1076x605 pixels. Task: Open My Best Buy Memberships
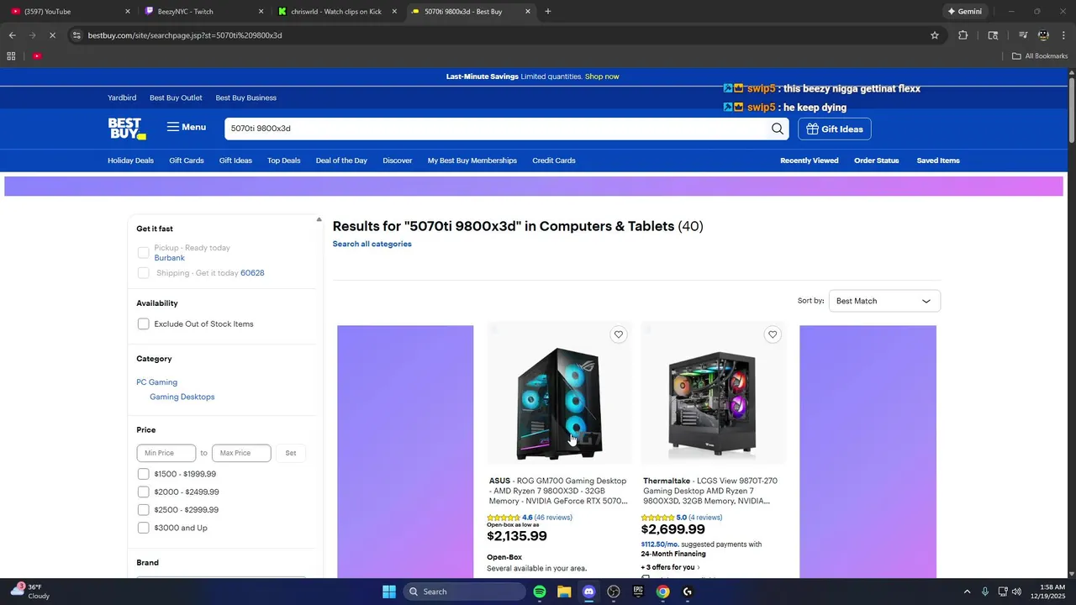point(472,160)
